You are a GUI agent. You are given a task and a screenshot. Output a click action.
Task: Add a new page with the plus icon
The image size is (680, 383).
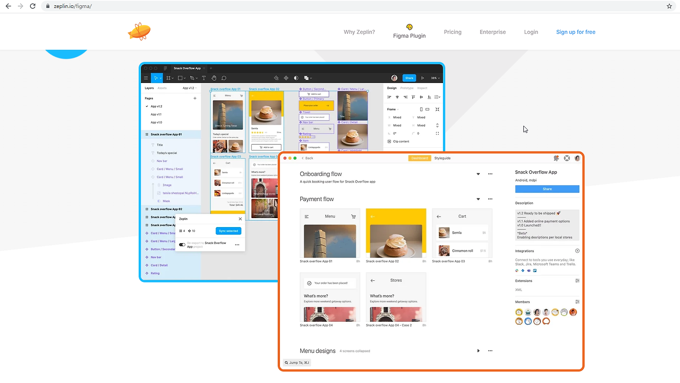(x=195, y=98)
